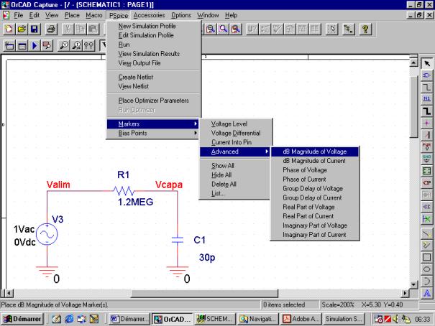Open the Place menu
Image resolution: width=435 pixels, height=326 pixels.
[72, 15]
